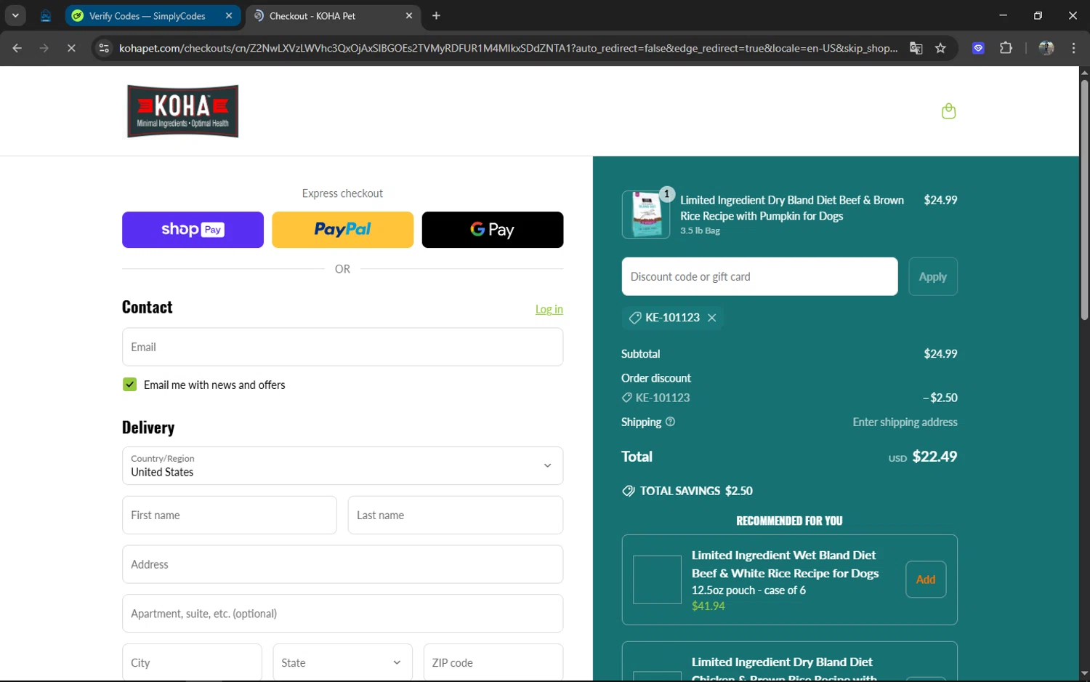The image size is (1090, 682).
Task: Bookmark this page with the star icon
Action: [x=940, y=48]
